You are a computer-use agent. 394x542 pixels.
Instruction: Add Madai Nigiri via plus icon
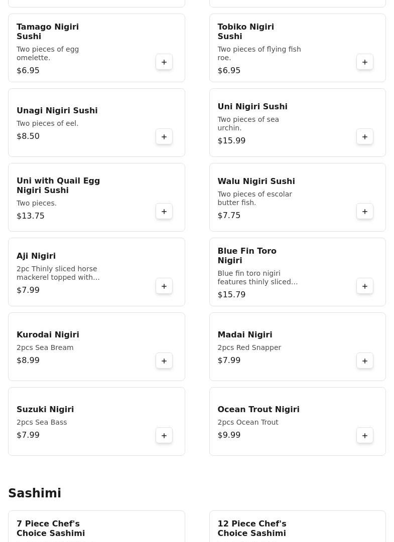(x=365, y=361)
